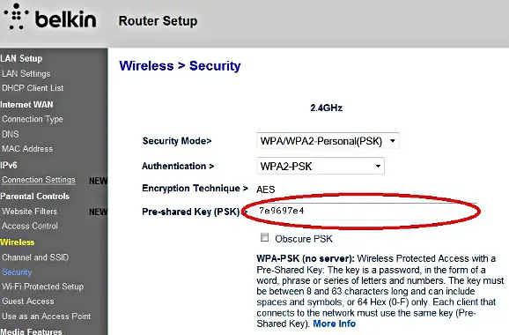The image size is (509, 335).
Task: Open the Security Mode dropdown
Action: [328, 141]
